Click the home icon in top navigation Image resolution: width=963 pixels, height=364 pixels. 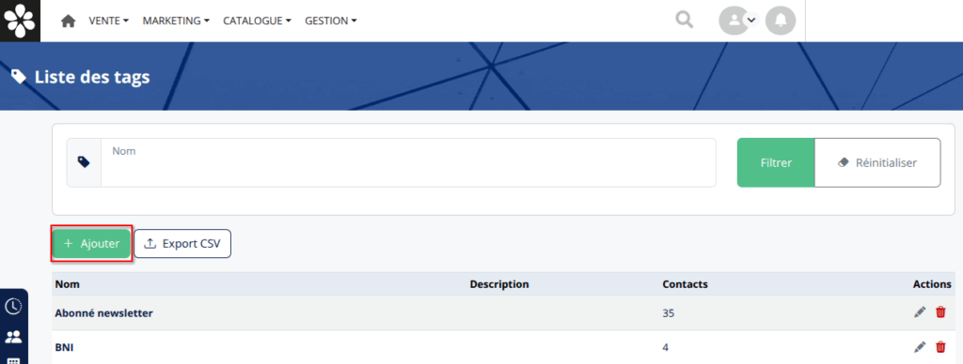point(68,21)
